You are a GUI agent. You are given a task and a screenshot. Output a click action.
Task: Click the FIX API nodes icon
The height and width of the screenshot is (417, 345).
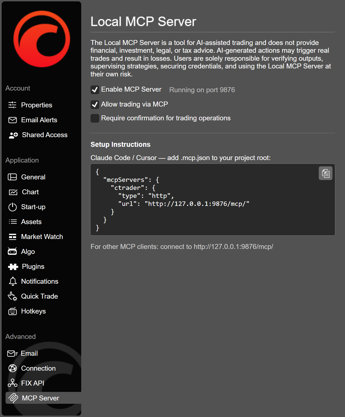[12, 383]
